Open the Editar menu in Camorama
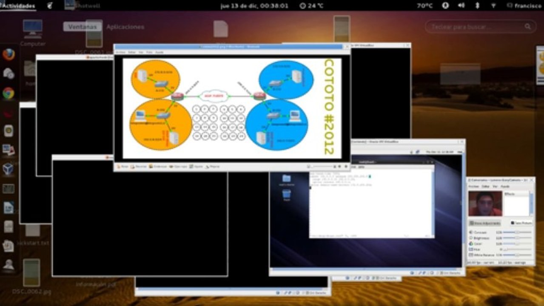 click(x=485, y=186)
